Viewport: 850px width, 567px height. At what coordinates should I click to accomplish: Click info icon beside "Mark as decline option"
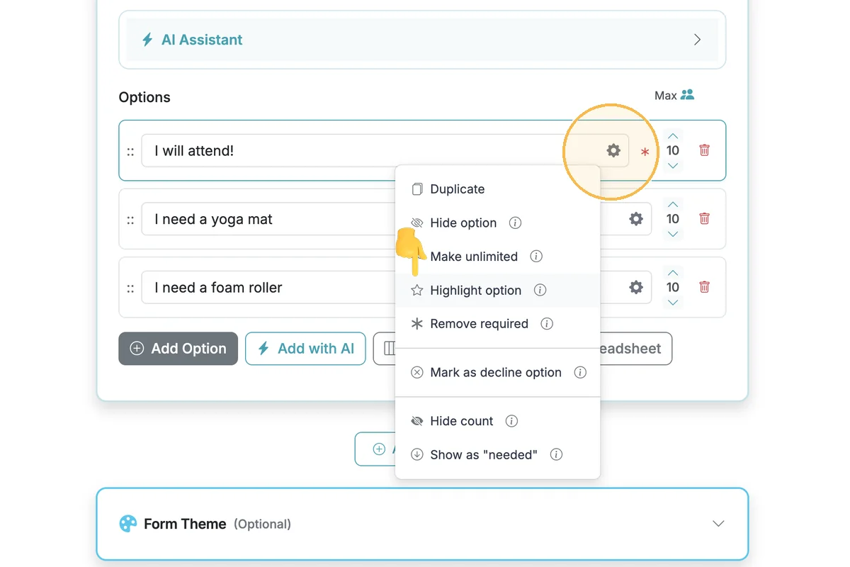click(x=580, y=372)
